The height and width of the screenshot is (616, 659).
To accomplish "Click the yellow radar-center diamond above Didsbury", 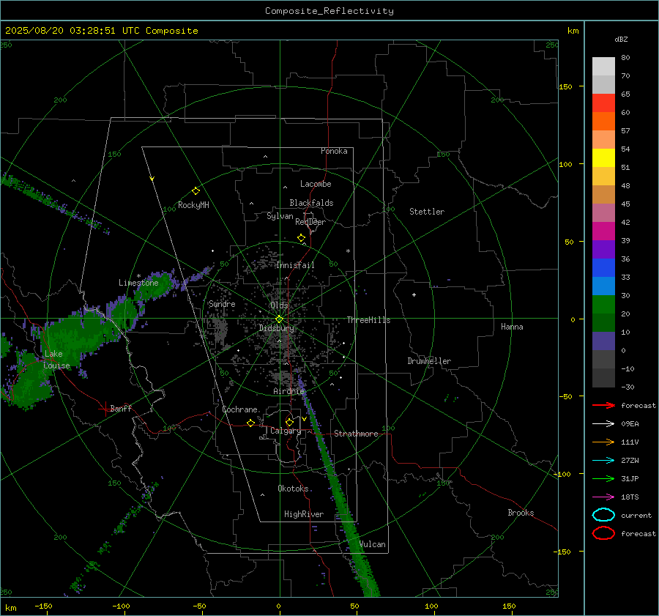I will click(279, 319).
